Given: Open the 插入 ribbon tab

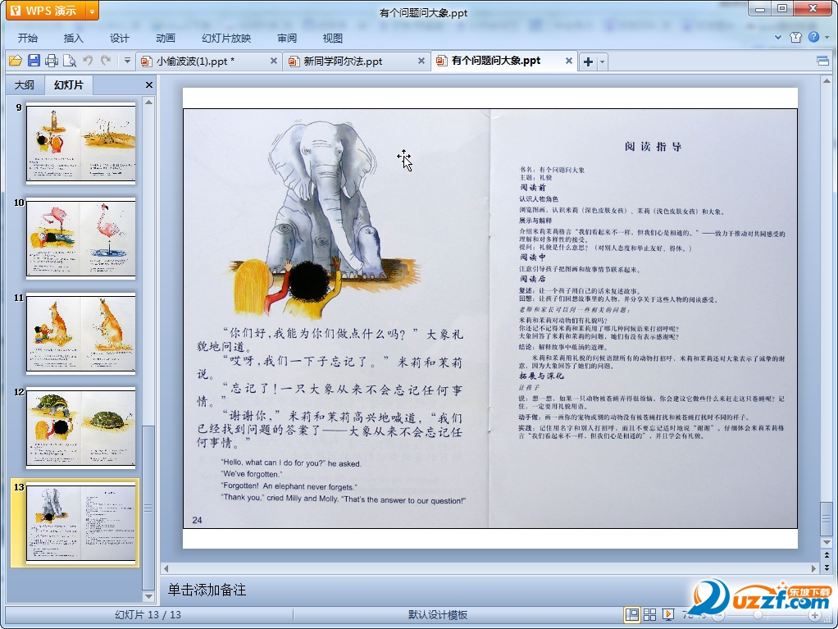Looking at the screenshot, I should click(x=74, y=38).
